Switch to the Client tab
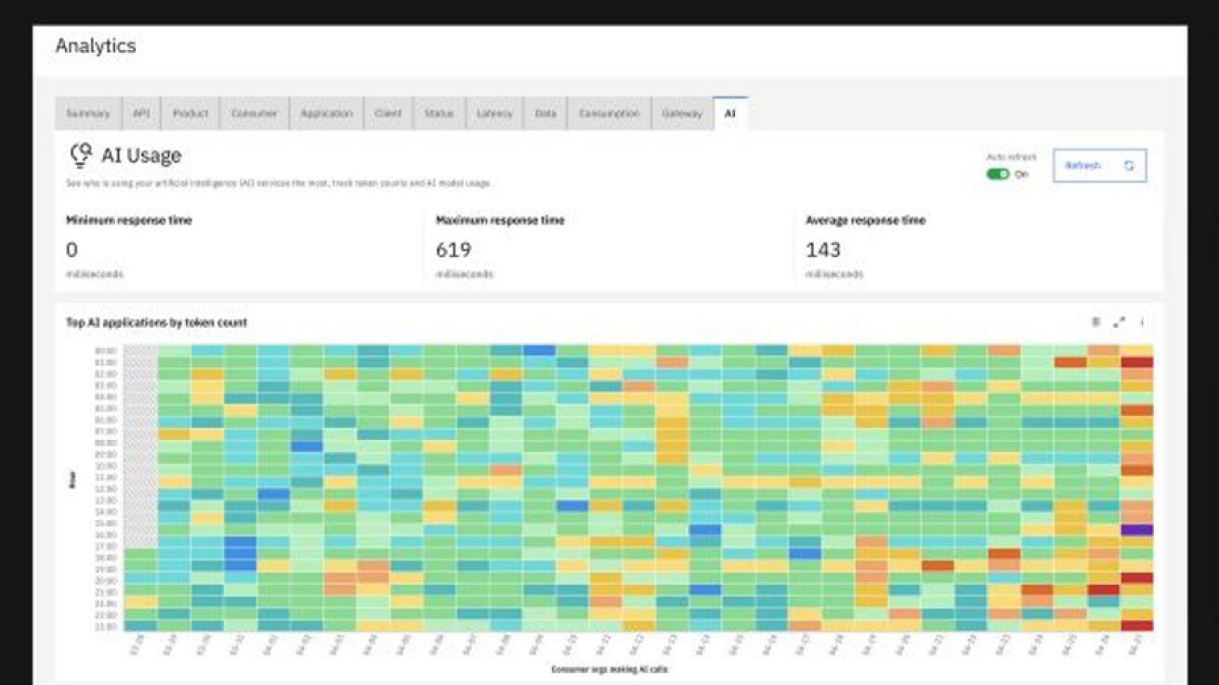Image resolution: width=1219 pixels, height=685 pixels. click(x=387, y=113)
